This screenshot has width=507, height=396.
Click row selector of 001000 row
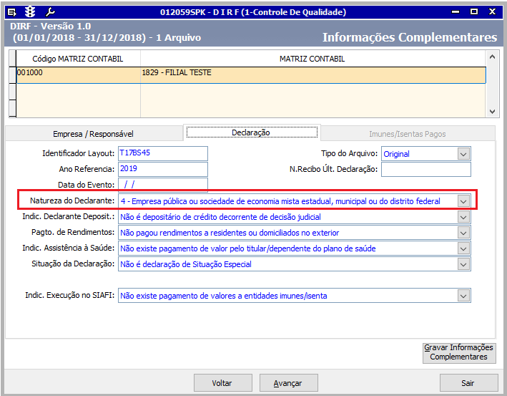[x=13, y=75]
